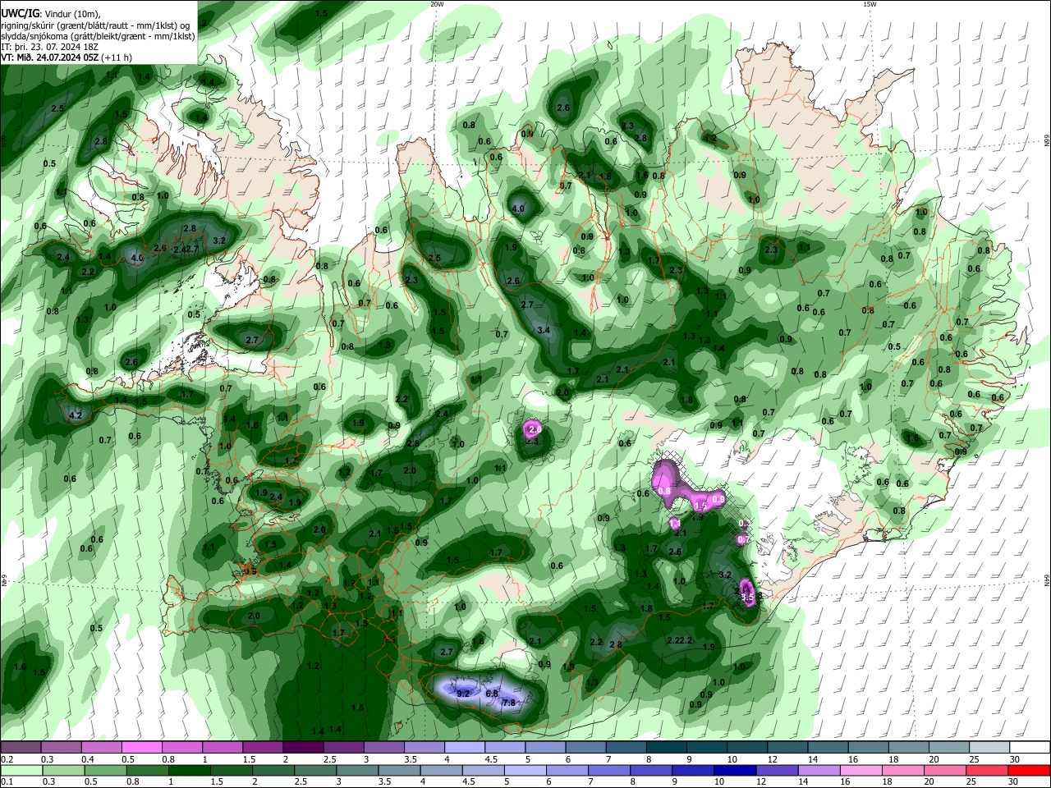Click the bright pink swatch between 0.5 and 0.8

(142, 748)
